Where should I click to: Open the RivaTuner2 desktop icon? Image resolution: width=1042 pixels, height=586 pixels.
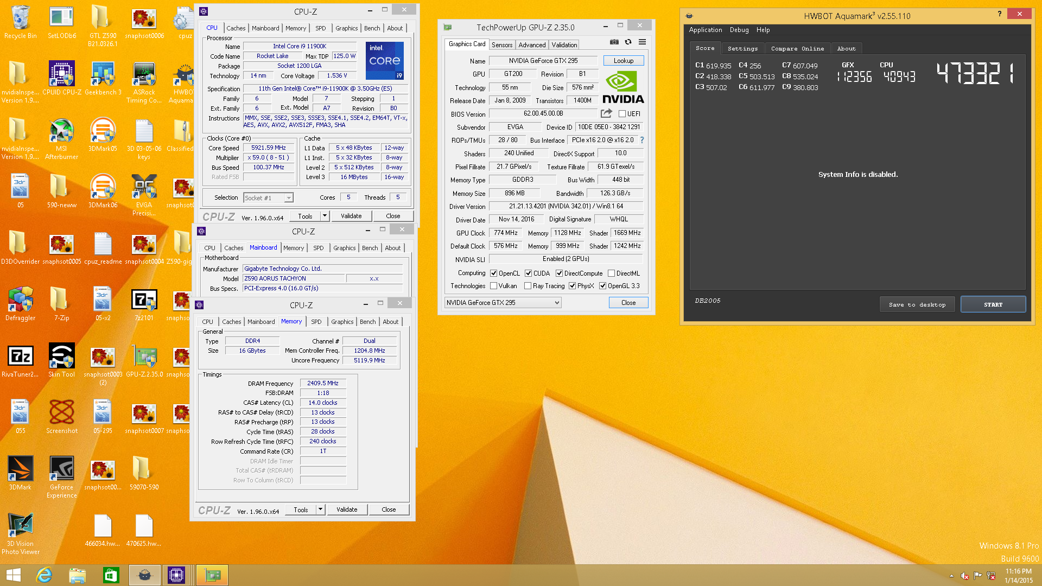[x=20, y=360]
